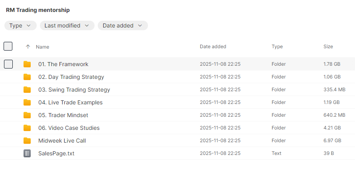Screen dimensions: 355x190
Task: Check the box for 01. The Framework row
Action: click(8, 64)
